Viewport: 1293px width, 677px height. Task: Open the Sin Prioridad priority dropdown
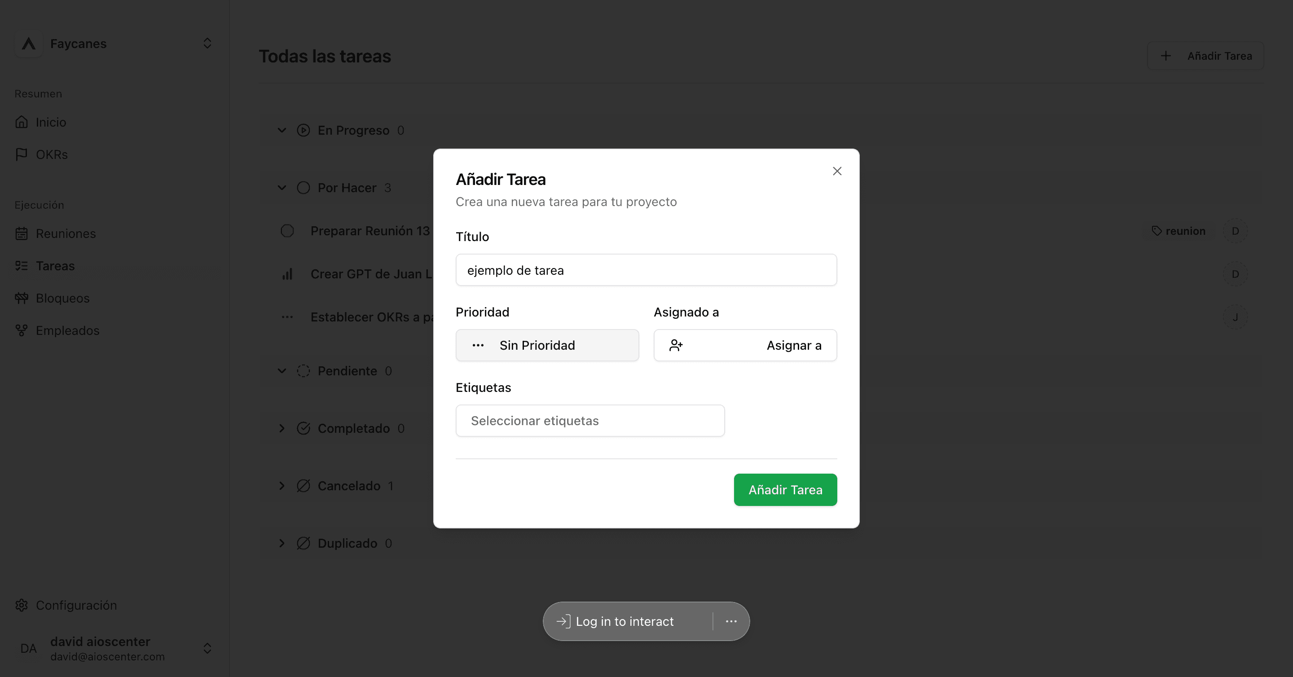(547, 345)
